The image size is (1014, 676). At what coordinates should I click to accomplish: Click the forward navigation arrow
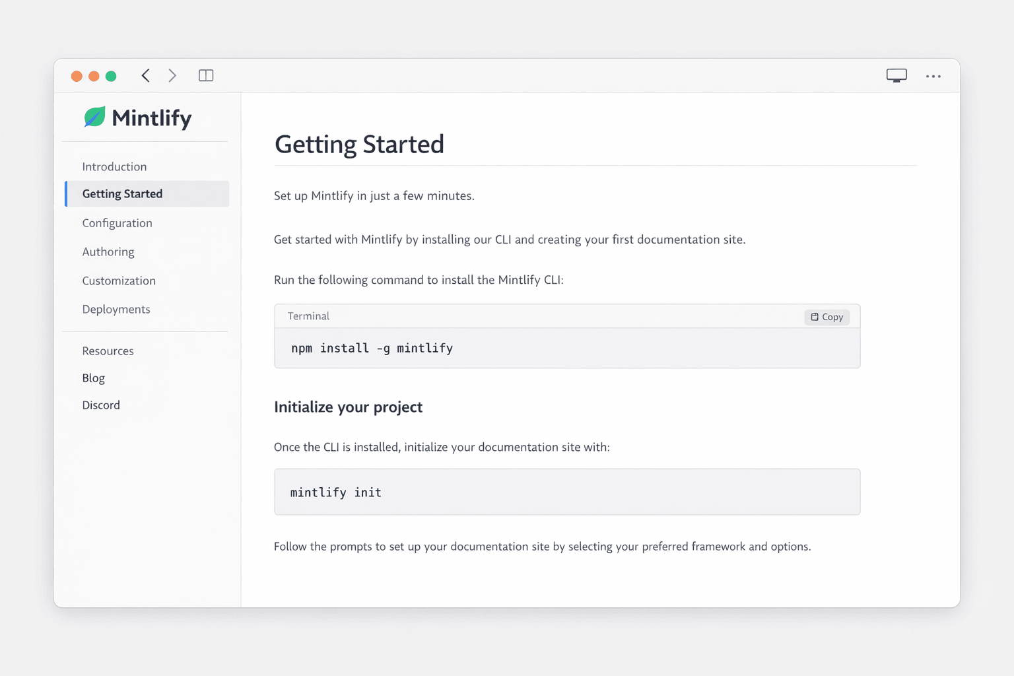click(172, 75)
